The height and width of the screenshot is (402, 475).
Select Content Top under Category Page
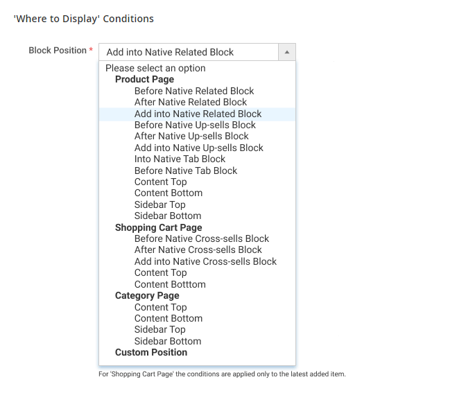click(x=197, y=307)
